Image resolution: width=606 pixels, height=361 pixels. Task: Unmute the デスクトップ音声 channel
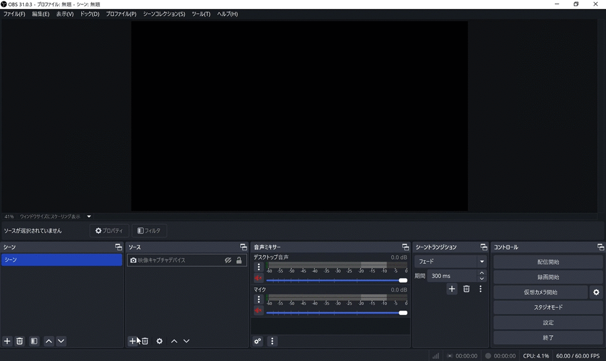[259, 278]
